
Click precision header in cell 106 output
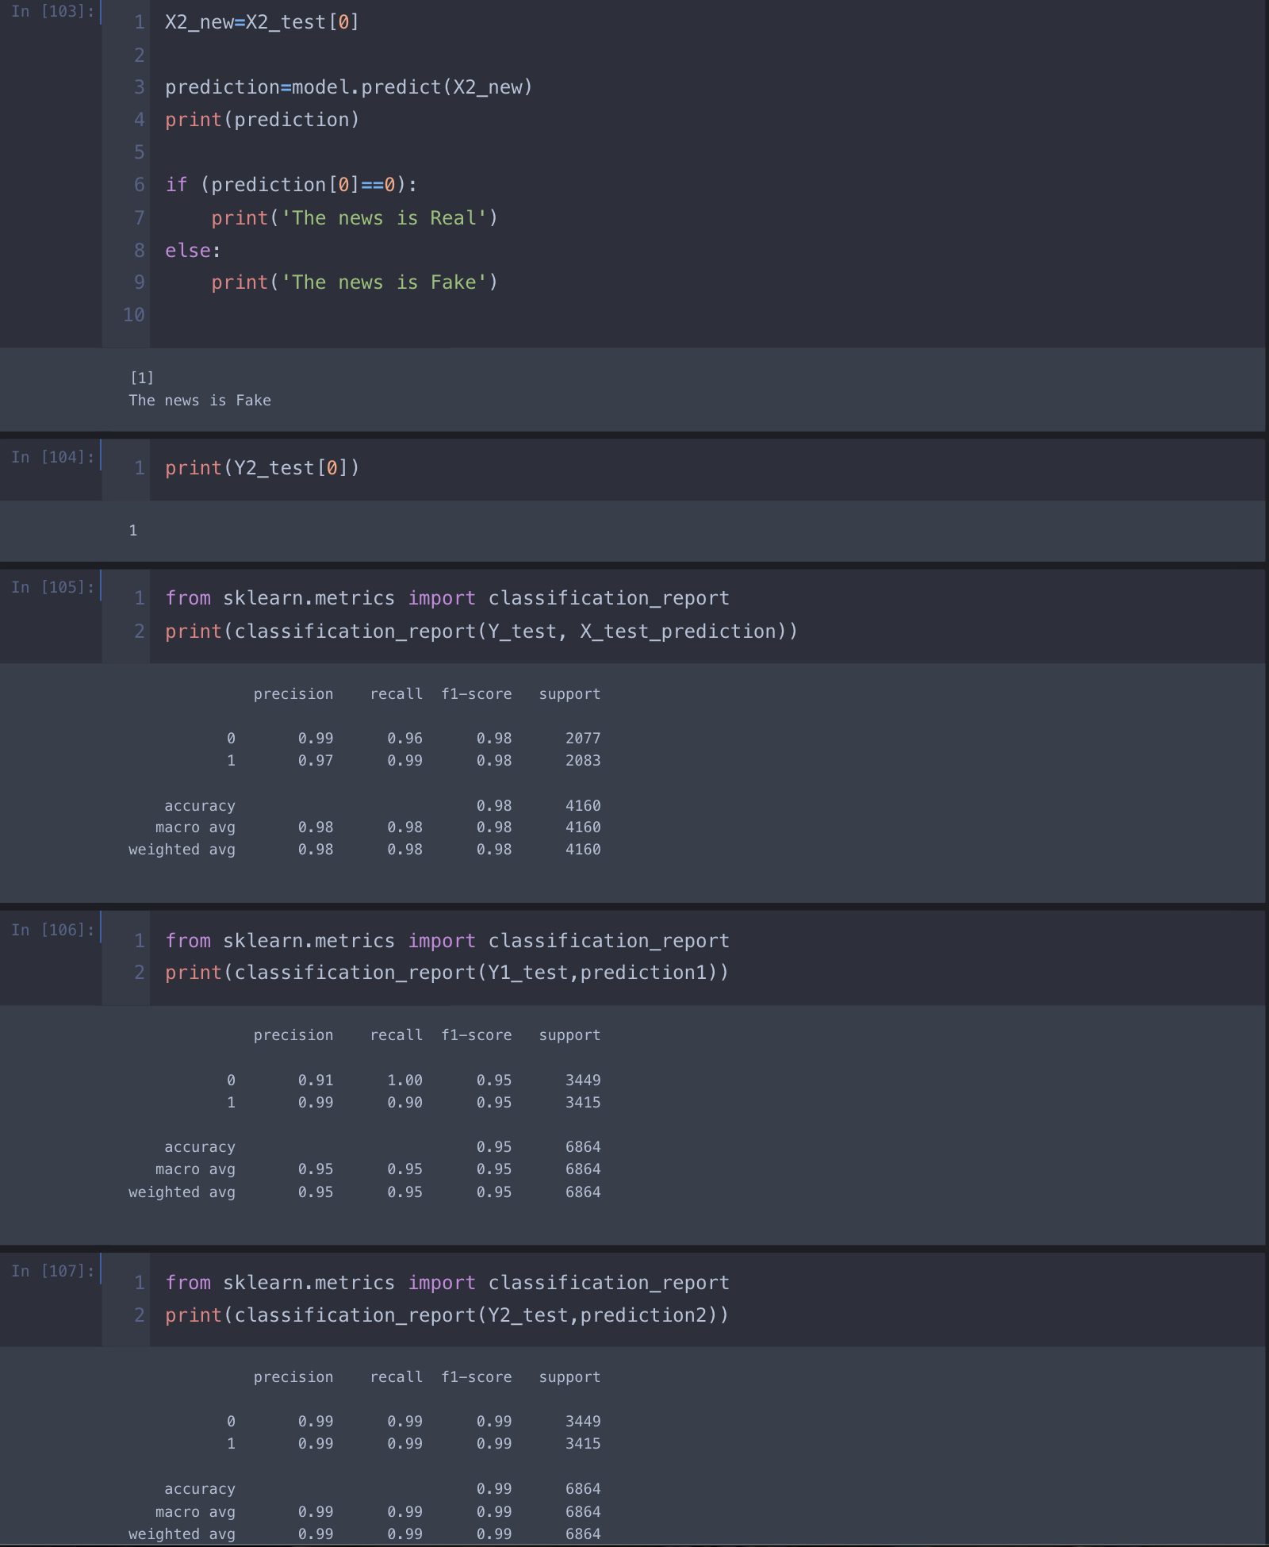tap(293, 1035)
